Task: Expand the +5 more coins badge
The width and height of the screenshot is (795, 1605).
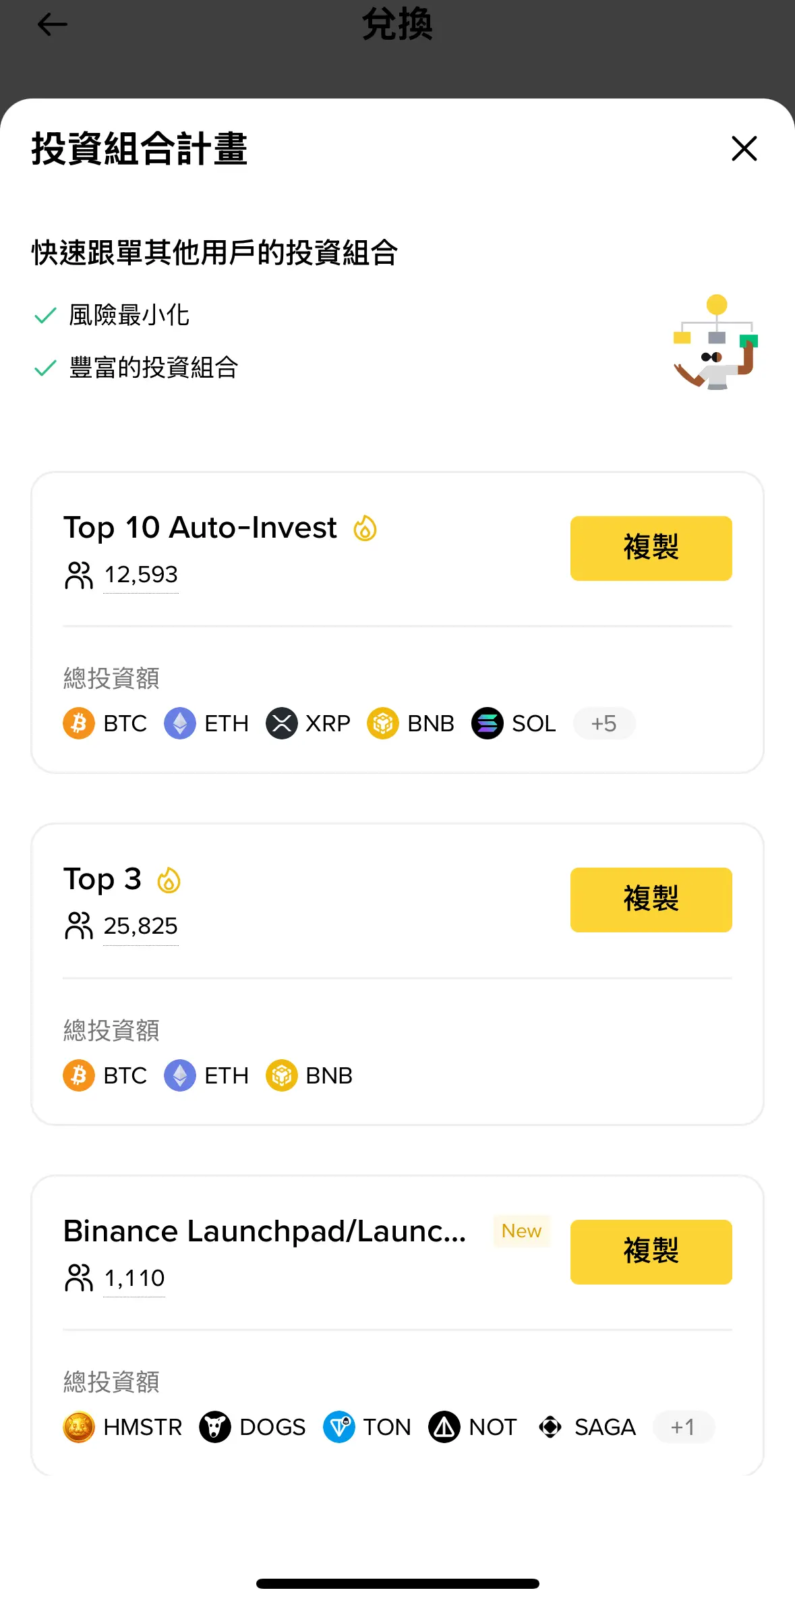Action: click(603, 723)
